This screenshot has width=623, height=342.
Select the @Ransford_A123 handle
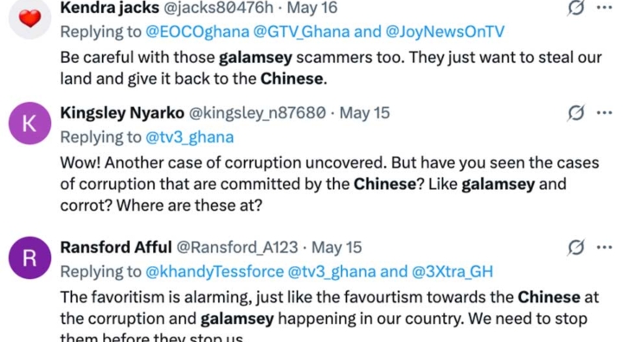point(237,248)
